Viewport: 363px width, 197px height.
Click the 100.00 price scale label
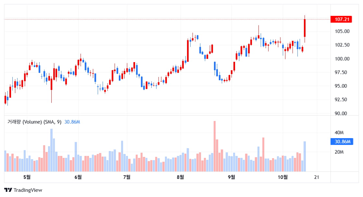[x=342, y=59]
